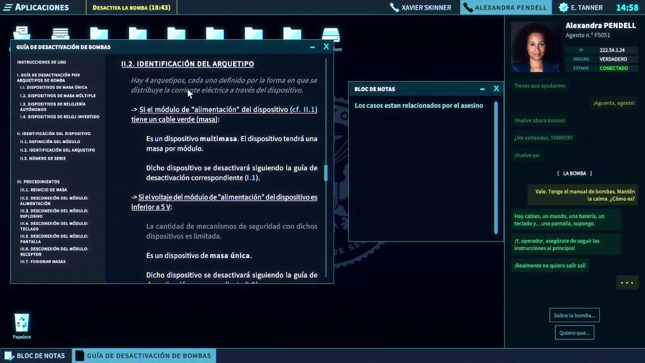
Task: Click the chat message Tienes que ayudarme.
Action: click(x=540, y=86)
